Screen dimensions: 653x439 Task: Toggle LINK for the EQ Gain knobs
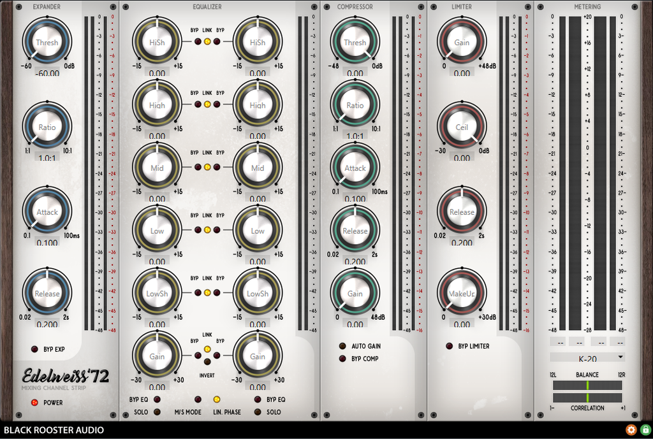click(207, 349)
